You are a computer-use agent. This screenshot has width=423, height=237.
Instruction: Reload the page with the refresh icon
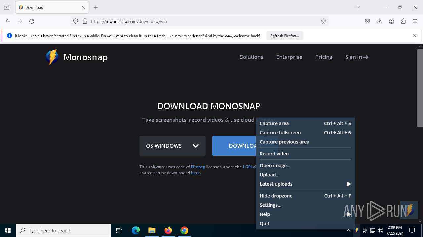point(32,21)
